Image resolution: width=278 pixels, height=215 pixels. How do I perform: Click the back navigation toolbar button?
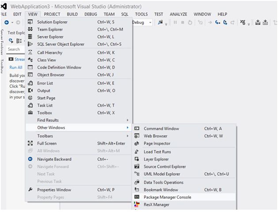tap(7, 23)
